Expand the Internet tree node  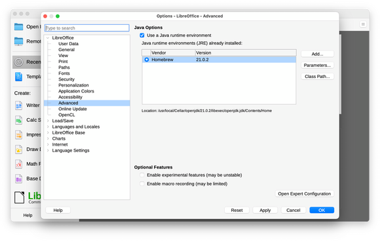click(48, 144)
